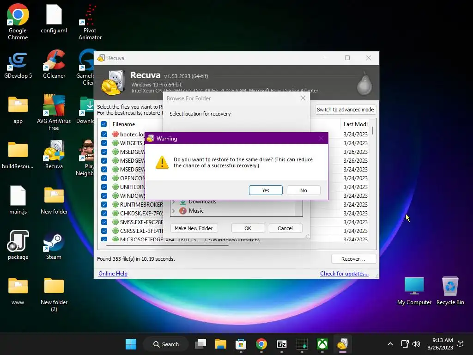Launch Recuva desktop shortcut
The image size is (473, 355).
[54, 154]
